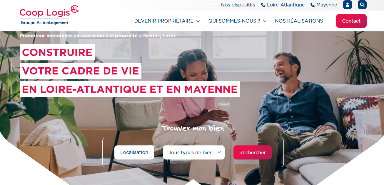Click the Groupe ActionLogement text under logo
384x185 pixels.
pos(44,23)
